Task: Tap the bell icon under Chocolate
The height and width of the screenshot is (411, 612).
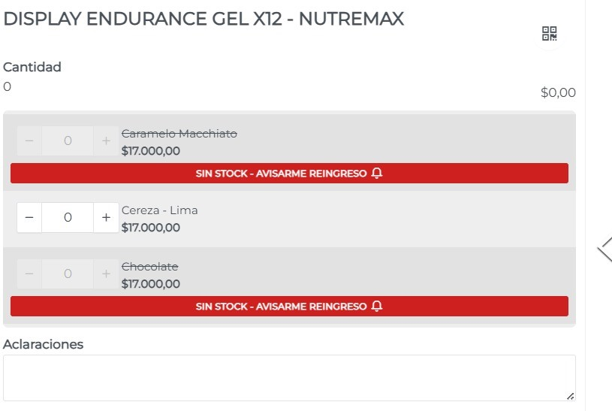Action: click(377, 307)
